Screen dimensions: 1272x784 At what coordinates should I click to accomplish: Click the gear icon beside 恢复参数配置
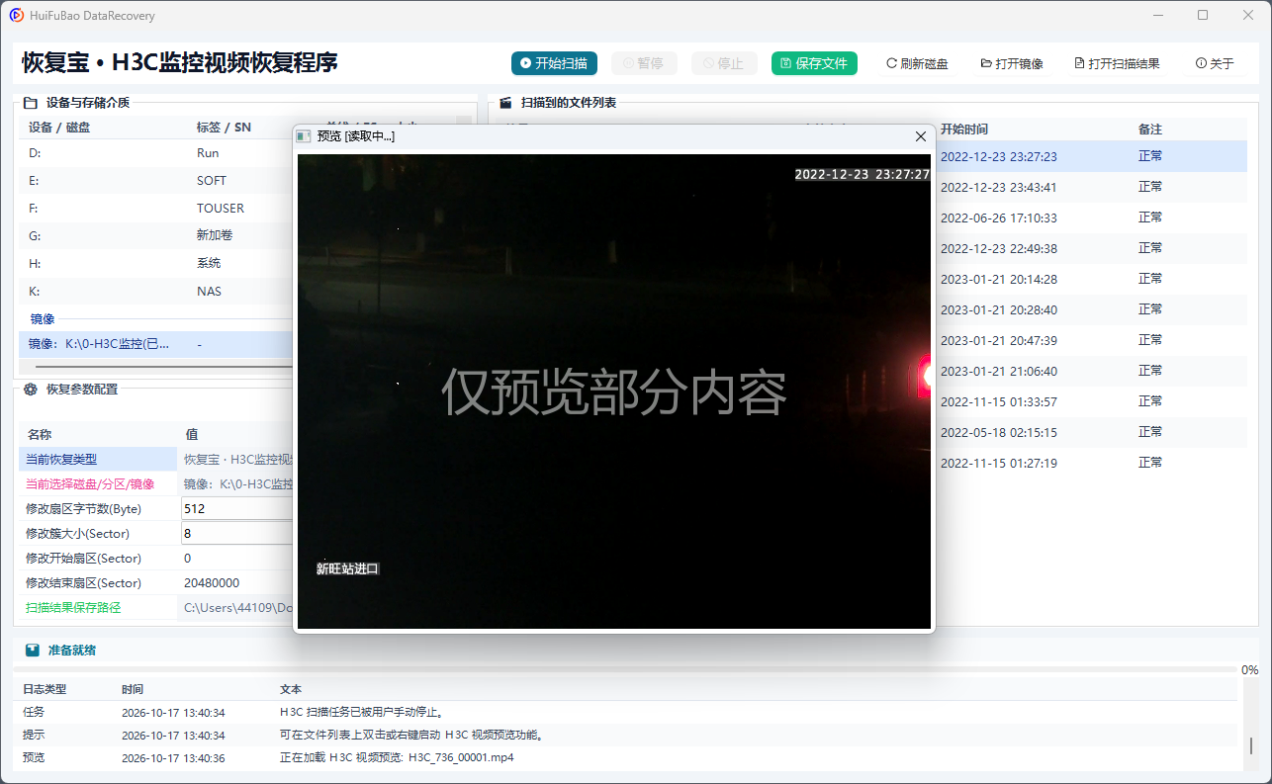30,389
